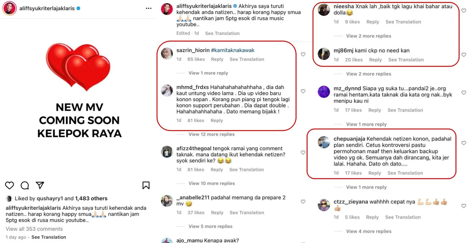Click verified badge beside aliffsyukriterlajaklaris header

coord(78,8)
